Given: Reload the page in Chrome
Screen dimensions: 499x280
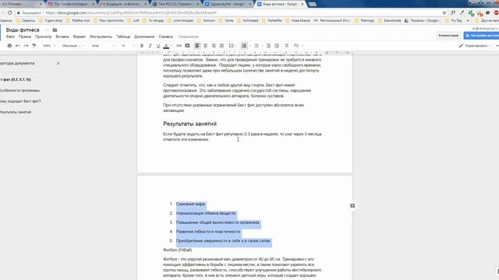Looking at the screenshot, I should [10, 12].
